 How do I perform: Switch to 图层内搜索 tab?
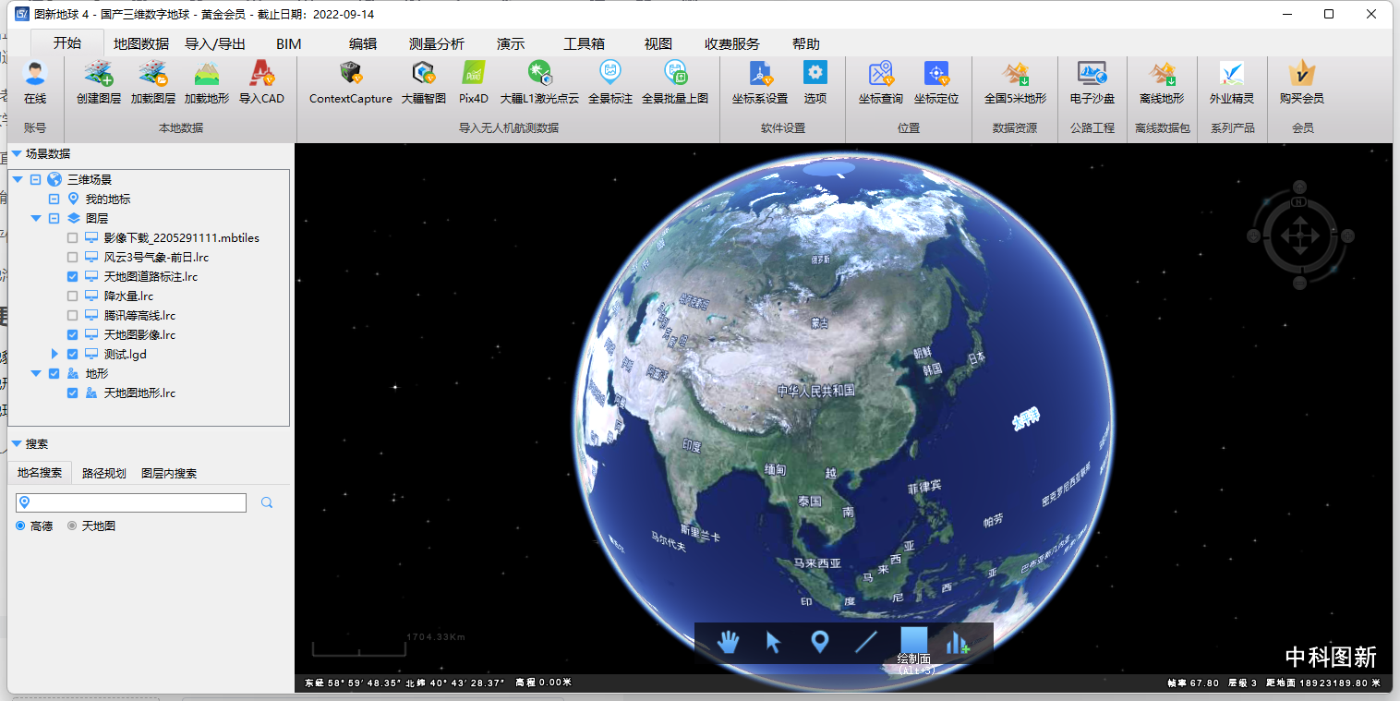coord(169,473)
